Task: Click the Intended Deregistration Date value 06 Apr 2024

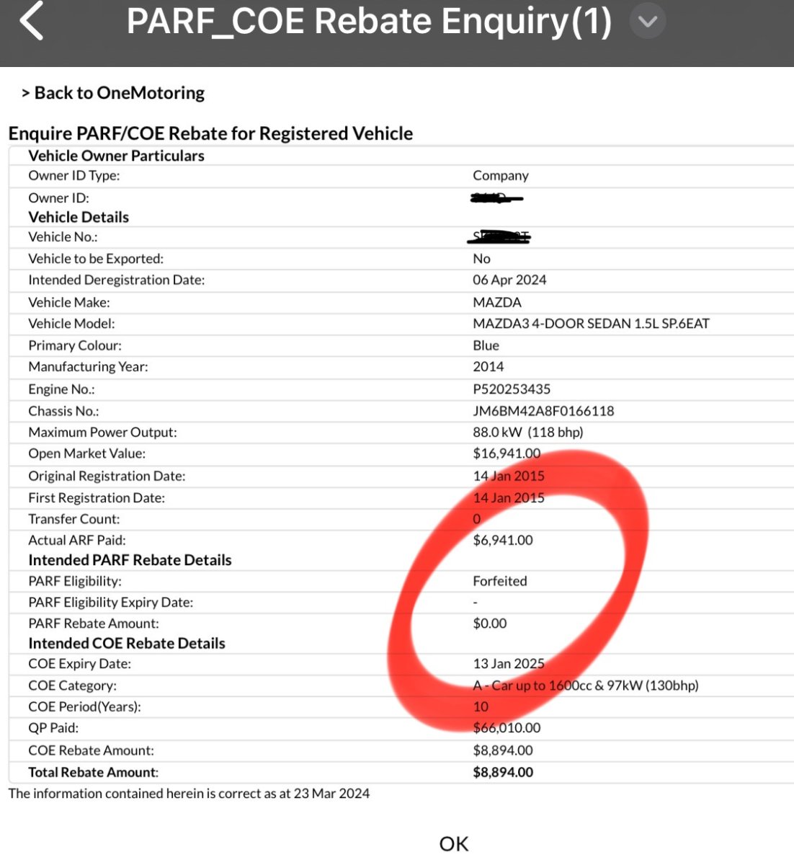Action: [x=509, y=280]
